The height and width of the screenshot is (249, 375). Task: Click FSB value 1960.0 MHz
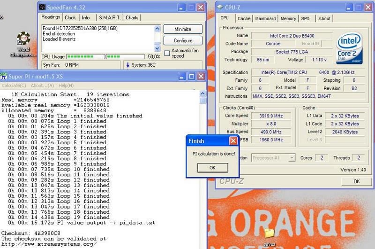tap(271, 140)
